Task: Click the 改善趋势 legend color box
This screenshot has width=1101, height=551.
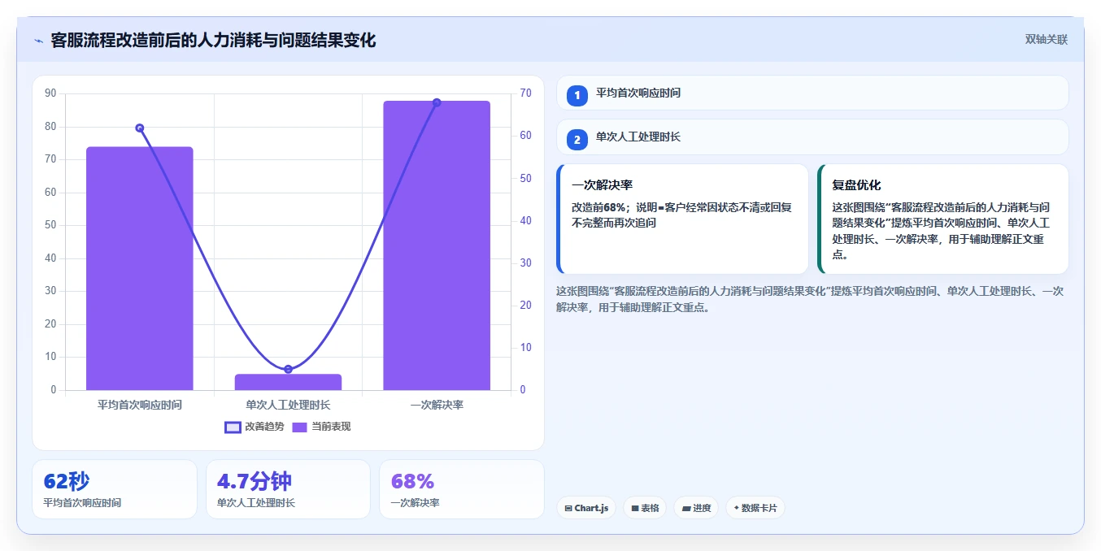Action: pos(233,427)
